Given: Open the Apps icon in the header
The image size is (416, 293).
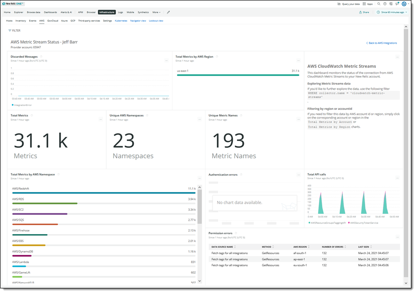Looking at the screenshot, I should point(364,4).
